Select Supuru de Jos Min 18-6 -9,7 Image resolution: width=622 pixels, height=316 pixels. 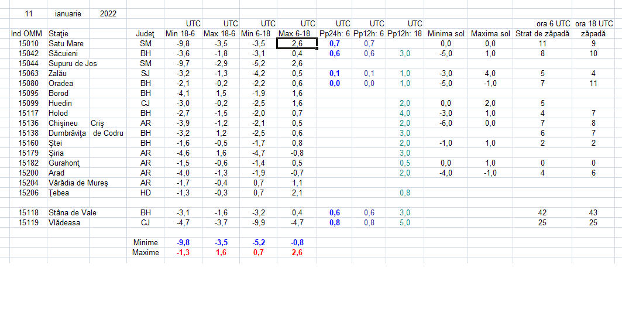coord(183,63)
